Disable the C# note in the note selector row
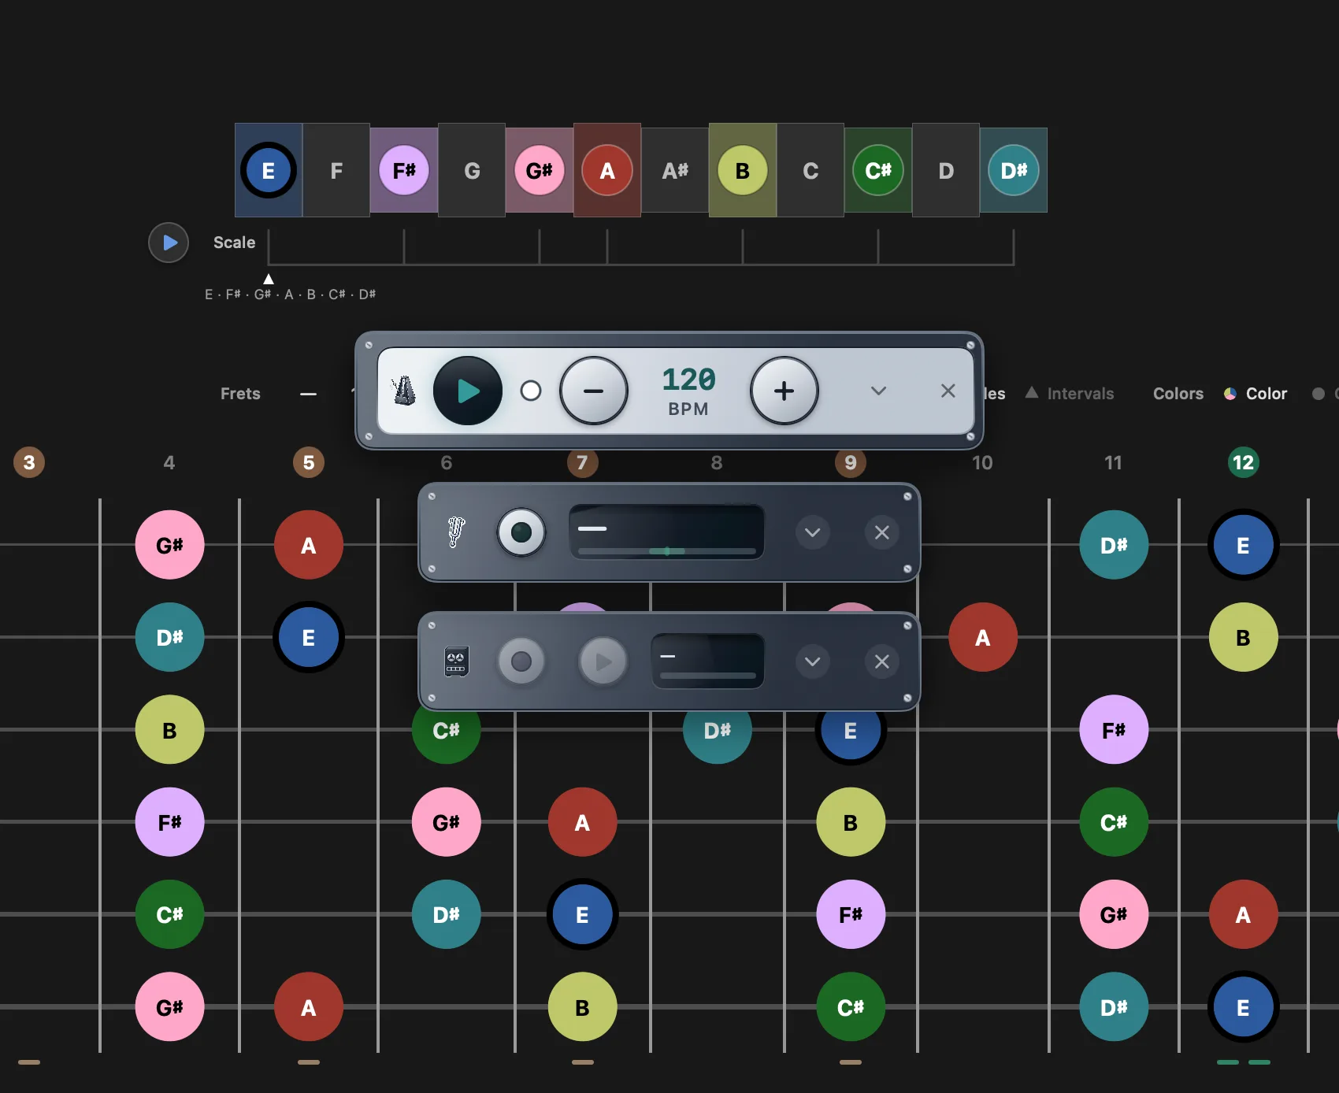 (878, 170)
